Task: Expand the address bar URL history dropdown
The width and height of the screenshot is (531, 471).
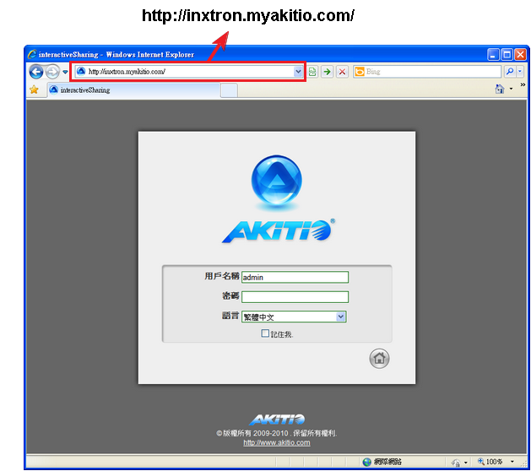Action: click(x=298, y=72)
